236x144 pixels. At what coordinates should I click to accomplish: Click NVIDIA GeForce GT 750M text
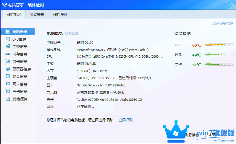[101, 85]
